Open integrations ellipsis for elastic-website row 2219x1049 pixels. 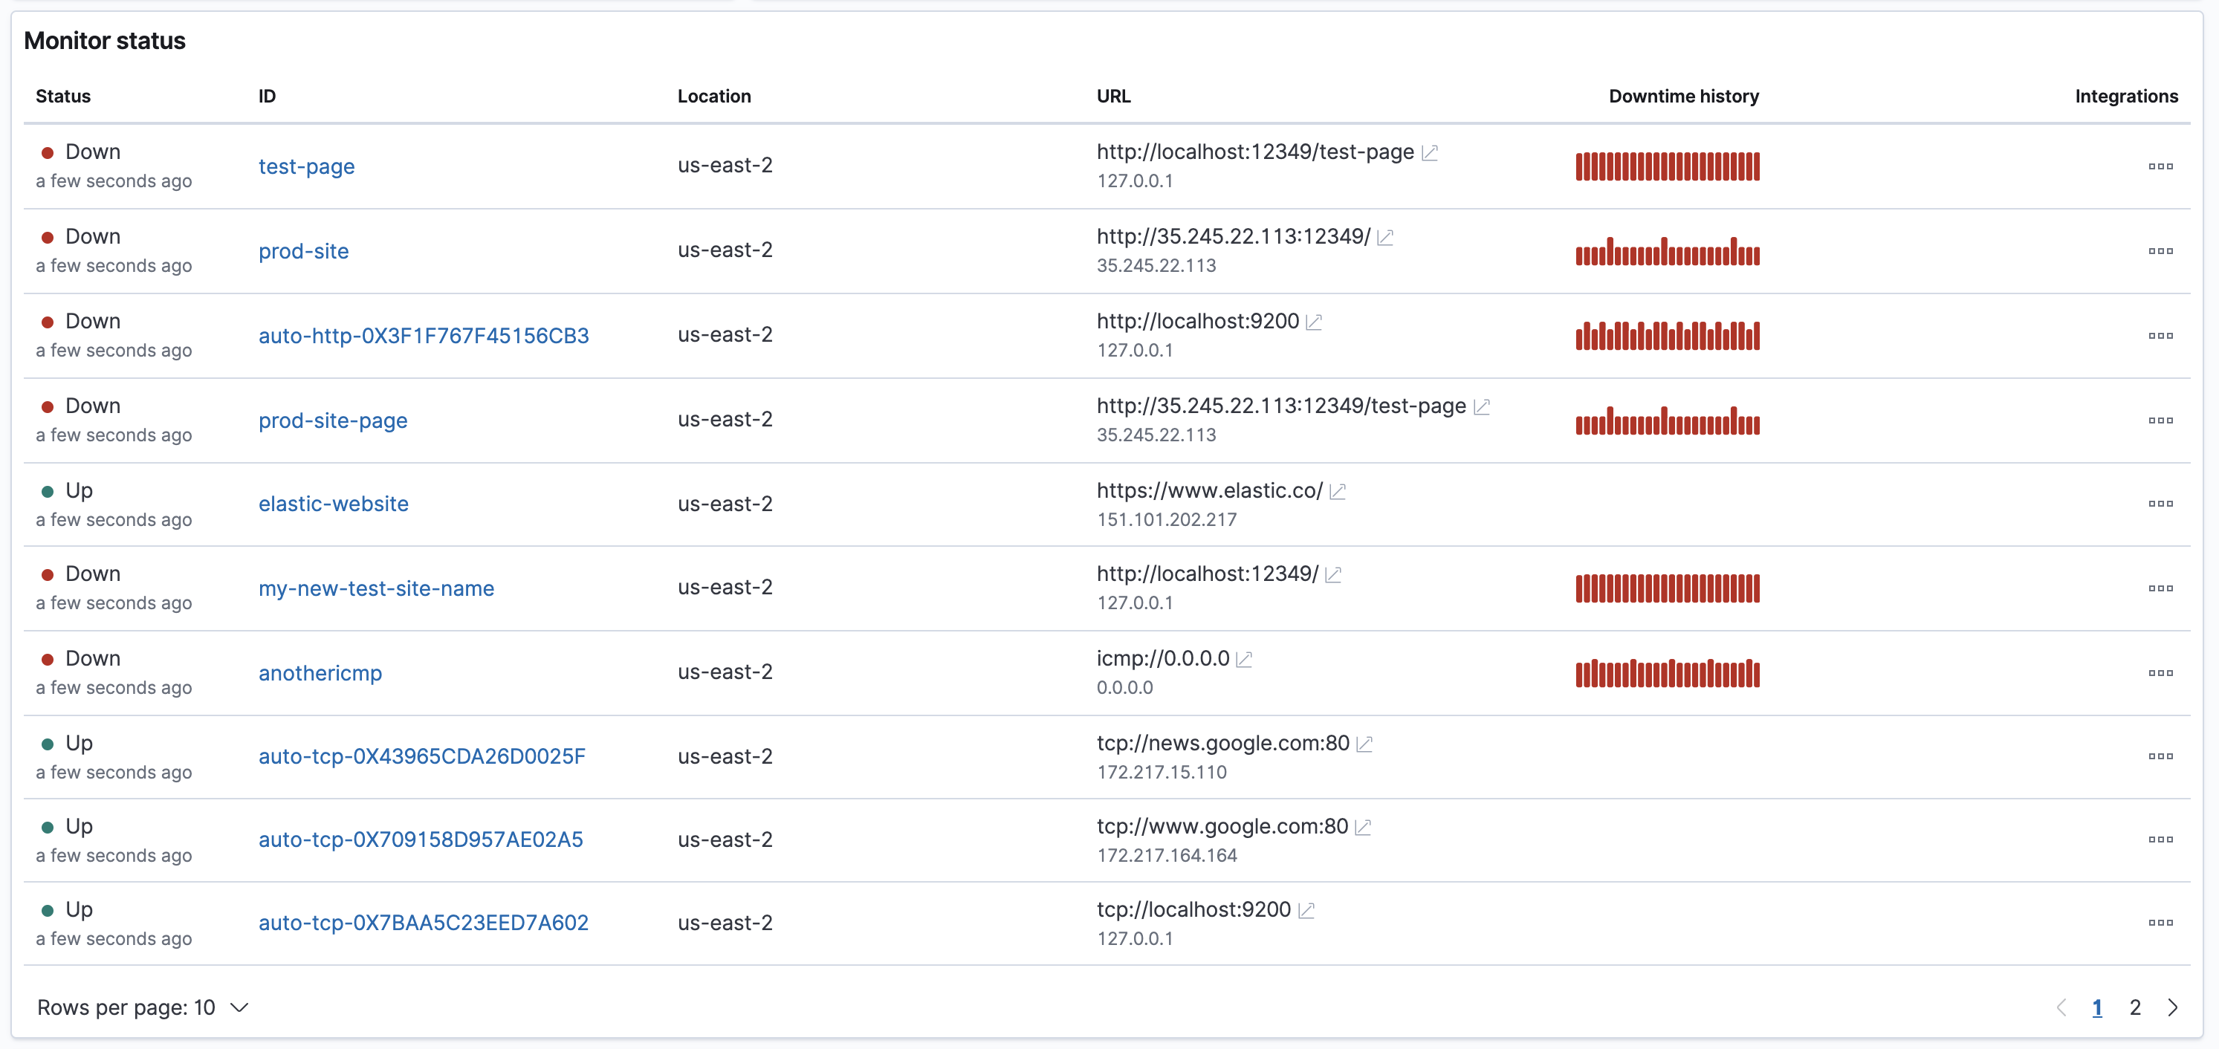pyautogui.click(x=2160, y=504)
